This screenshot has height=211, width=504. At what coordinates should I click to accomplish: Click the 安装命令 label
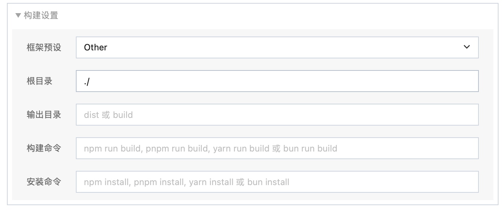click(x=44, y=182)
